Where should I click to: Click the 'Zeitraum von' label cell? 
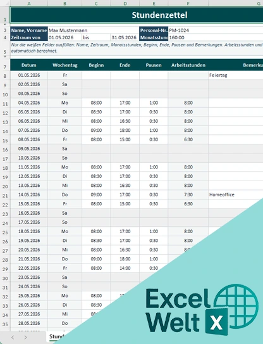[x=29, y=37]
